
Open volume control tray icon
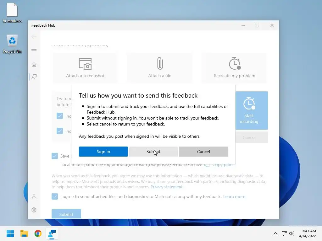tap(292, 233)
